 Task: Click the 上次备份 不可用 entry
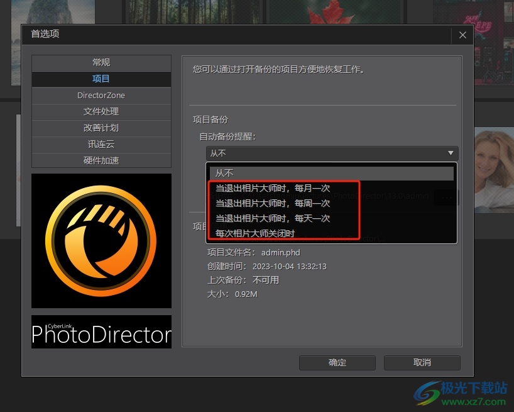pyautogui.click(x=243, y=280)
